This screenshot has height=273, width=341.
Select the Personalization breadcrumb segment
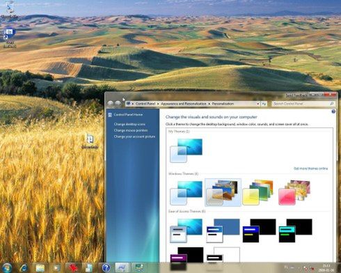click(x=223, y=104)
